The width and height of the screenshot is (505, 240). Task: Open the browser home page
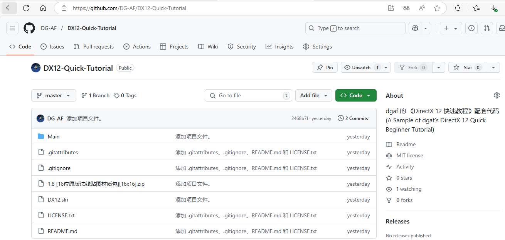(43, 8)
